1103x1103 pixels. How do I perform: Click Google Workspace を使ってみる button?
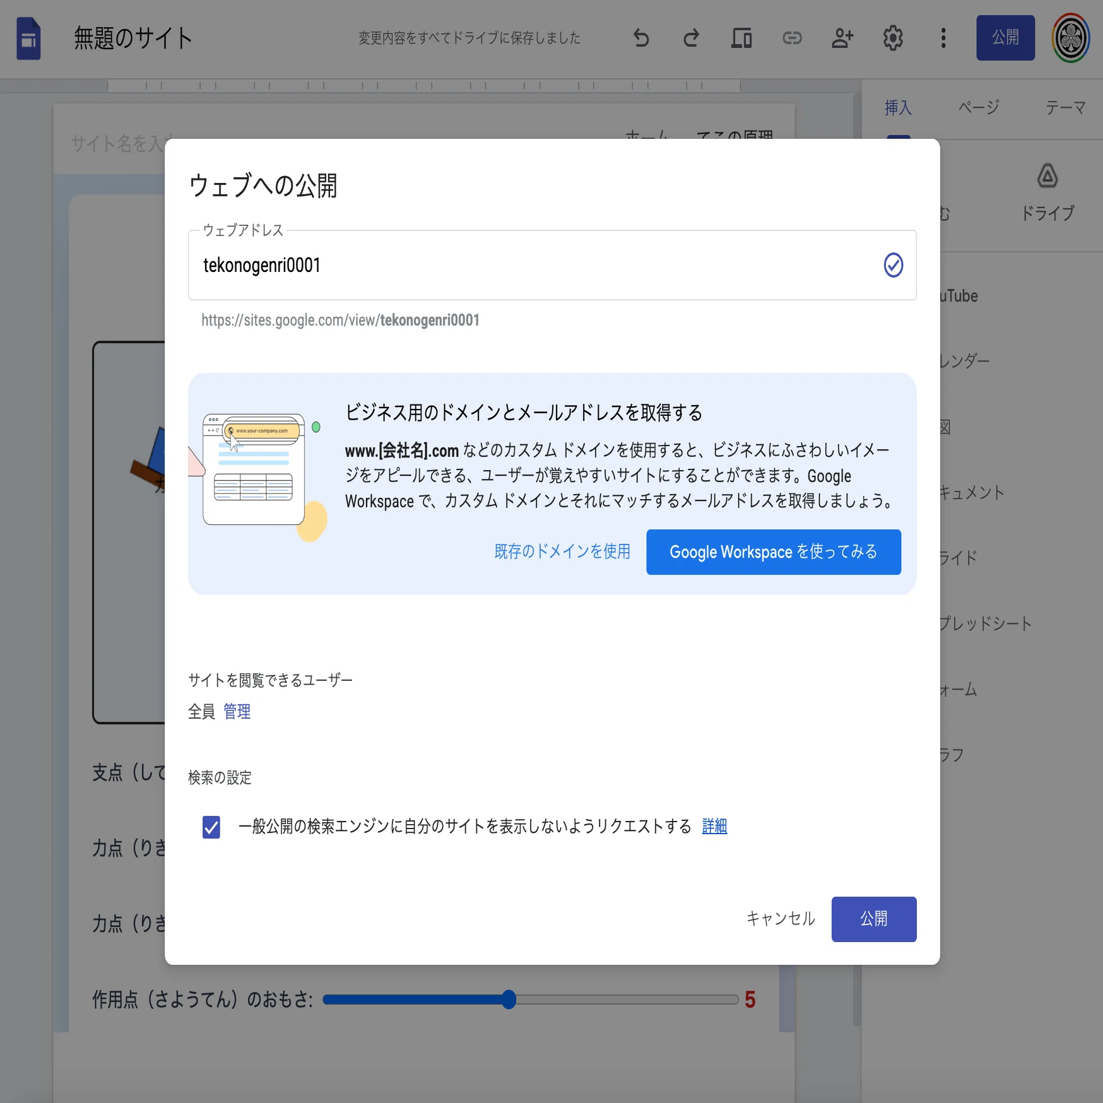774,552
